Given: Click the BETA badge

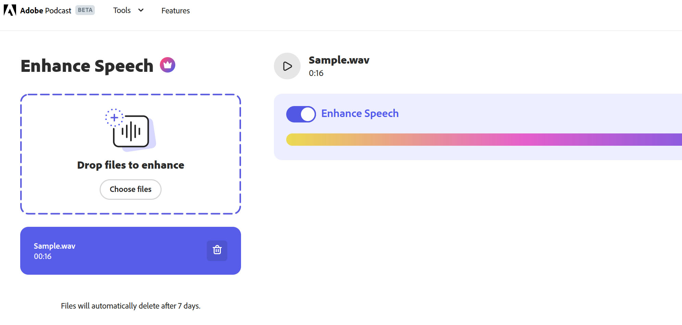Looking at the screenshot, I should 85,10.
